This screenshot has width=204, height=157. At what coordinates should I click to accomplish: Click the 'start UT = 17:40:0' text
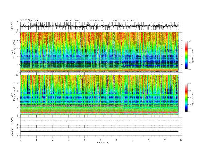tap(124, 21)
